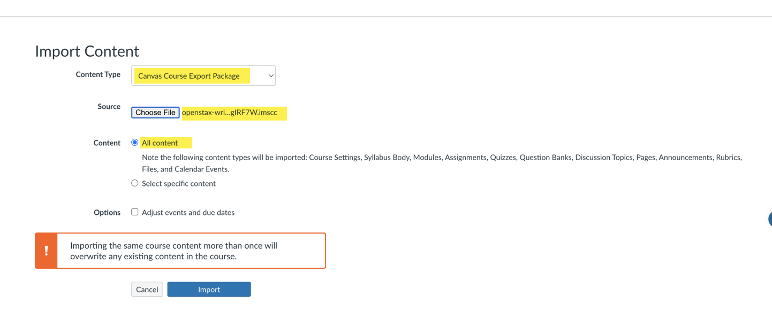Click the Adjust events and due dates label
The image size is (772, 329).
[x=188, y=212]
